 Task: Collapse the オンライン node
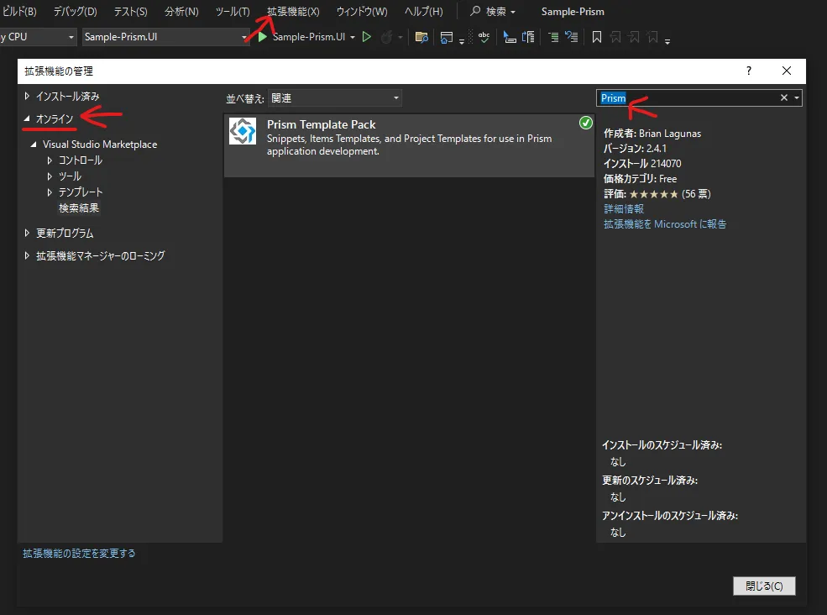pos(27,118)
